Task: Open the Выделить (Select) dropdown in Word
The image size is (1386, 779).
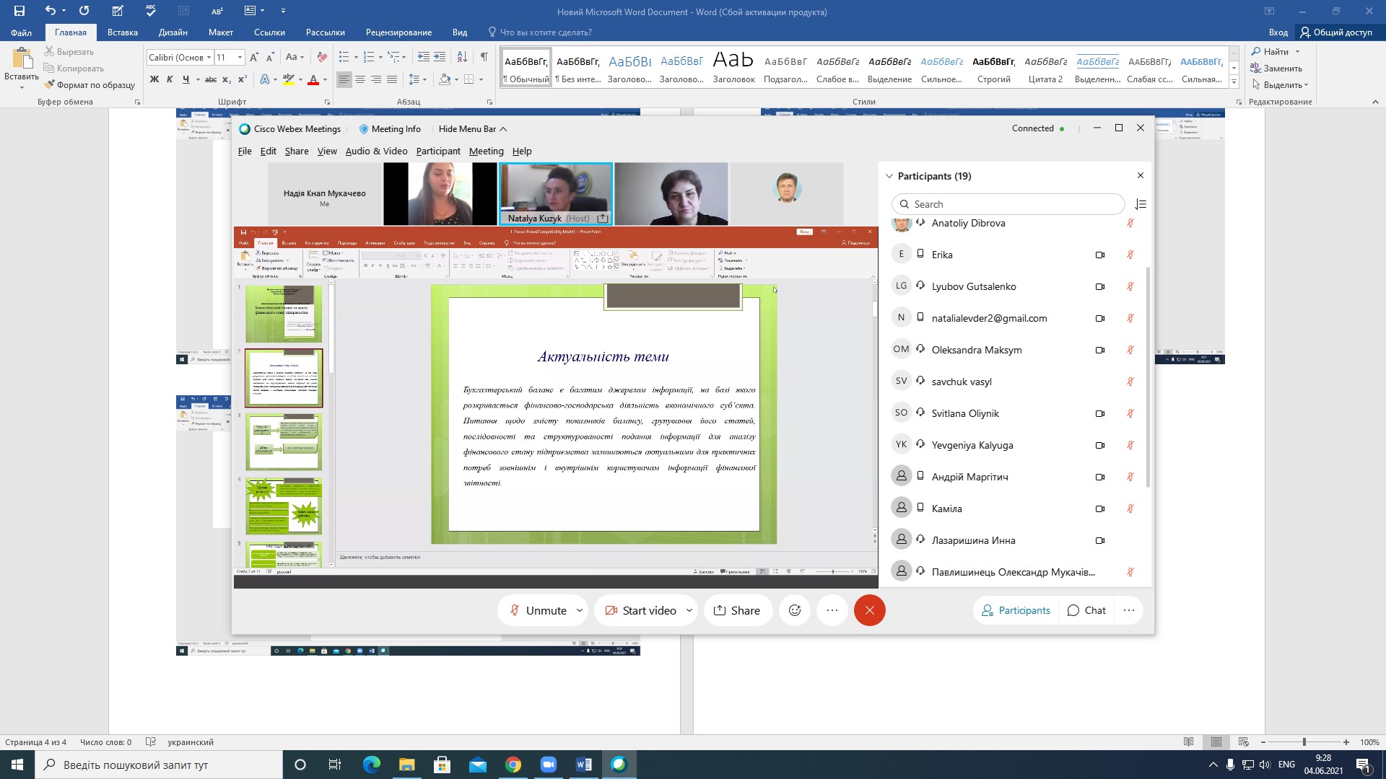Action: tap(1280, 84)
